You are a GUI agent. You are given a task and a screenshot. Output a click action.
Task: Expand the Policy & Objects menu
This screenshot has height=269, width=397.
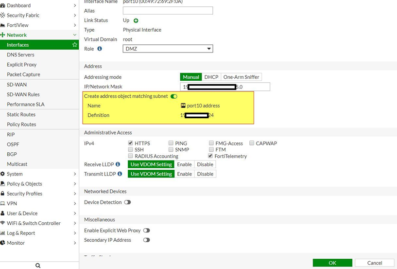24,184
